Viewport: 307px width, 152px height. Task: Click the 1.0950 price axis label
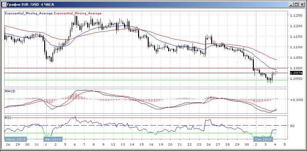click(296, 79)
